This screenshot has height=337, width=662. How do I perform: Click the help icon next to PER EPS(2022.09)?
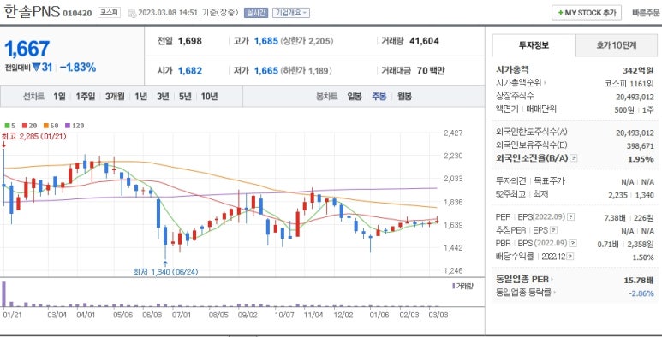(570, 216)
